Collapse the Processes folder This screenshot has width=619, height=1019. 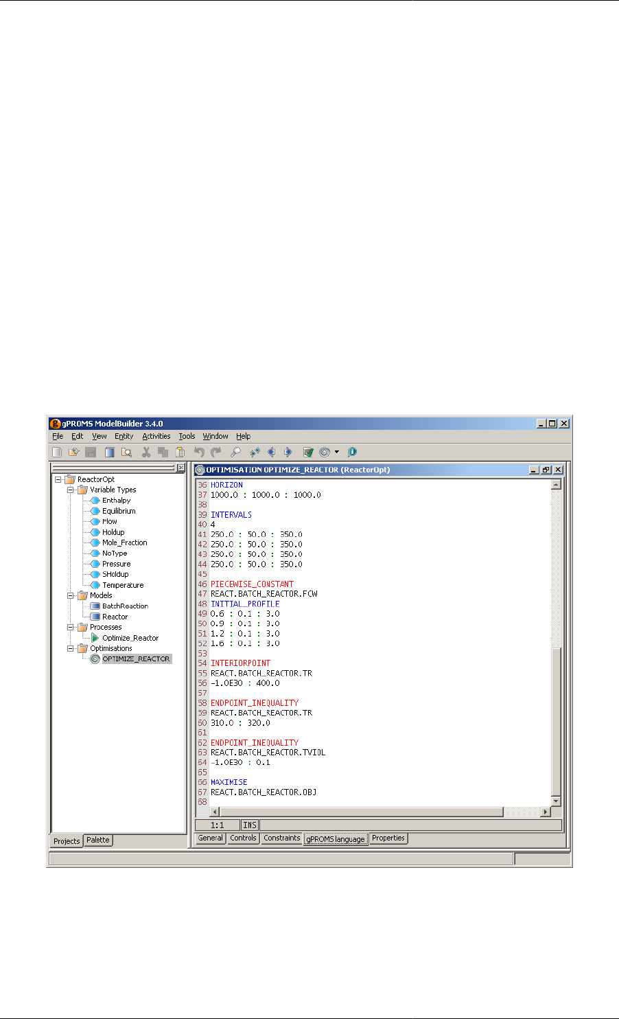[x=71, y=628]
